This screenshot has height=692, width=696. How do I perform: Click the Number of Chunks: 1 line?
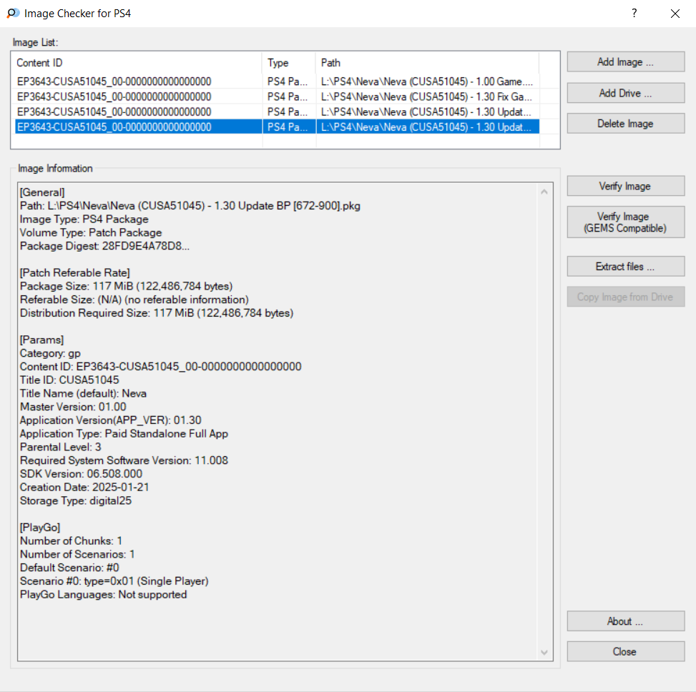coord(71,540)
